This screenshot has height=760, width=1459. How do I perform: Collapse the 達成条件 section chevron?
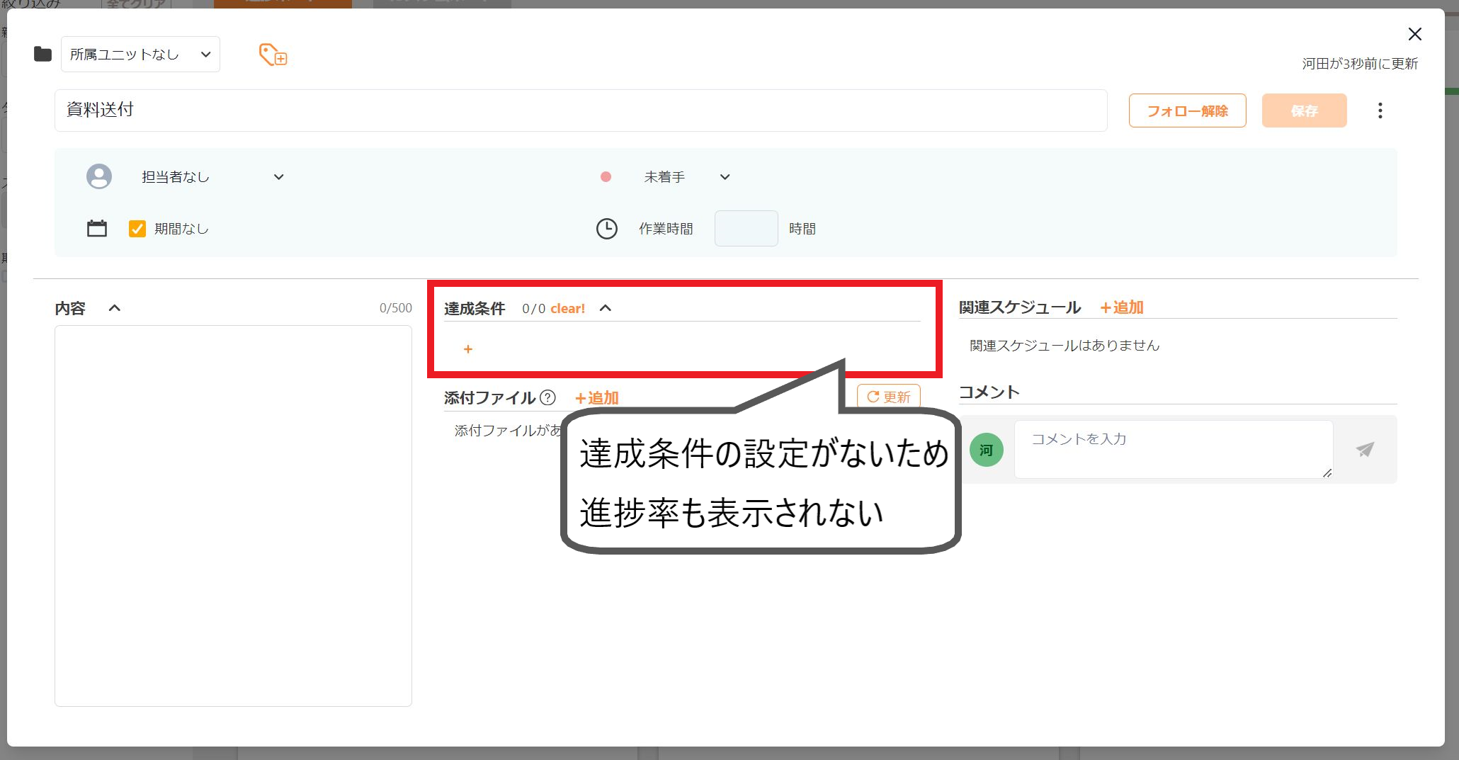tap(605, 308)
